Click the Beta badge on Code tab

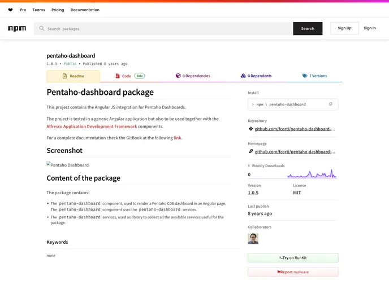(140, 76)
